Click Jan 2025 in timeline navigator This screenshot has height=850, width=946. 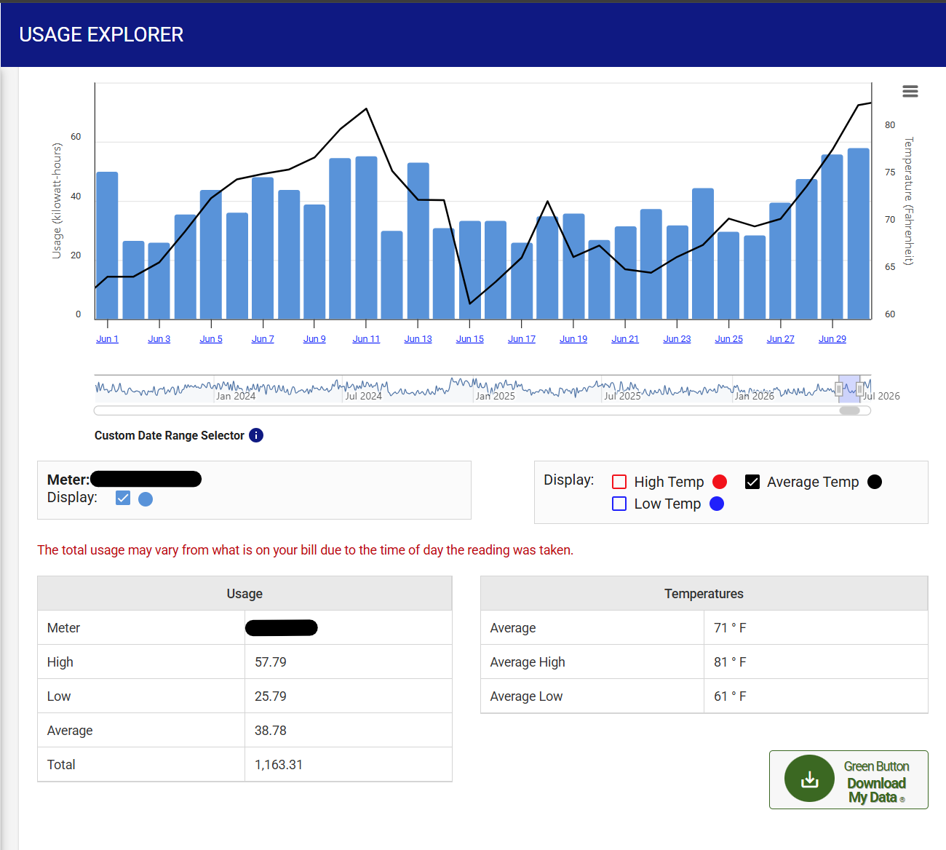(x=495, y=396)
